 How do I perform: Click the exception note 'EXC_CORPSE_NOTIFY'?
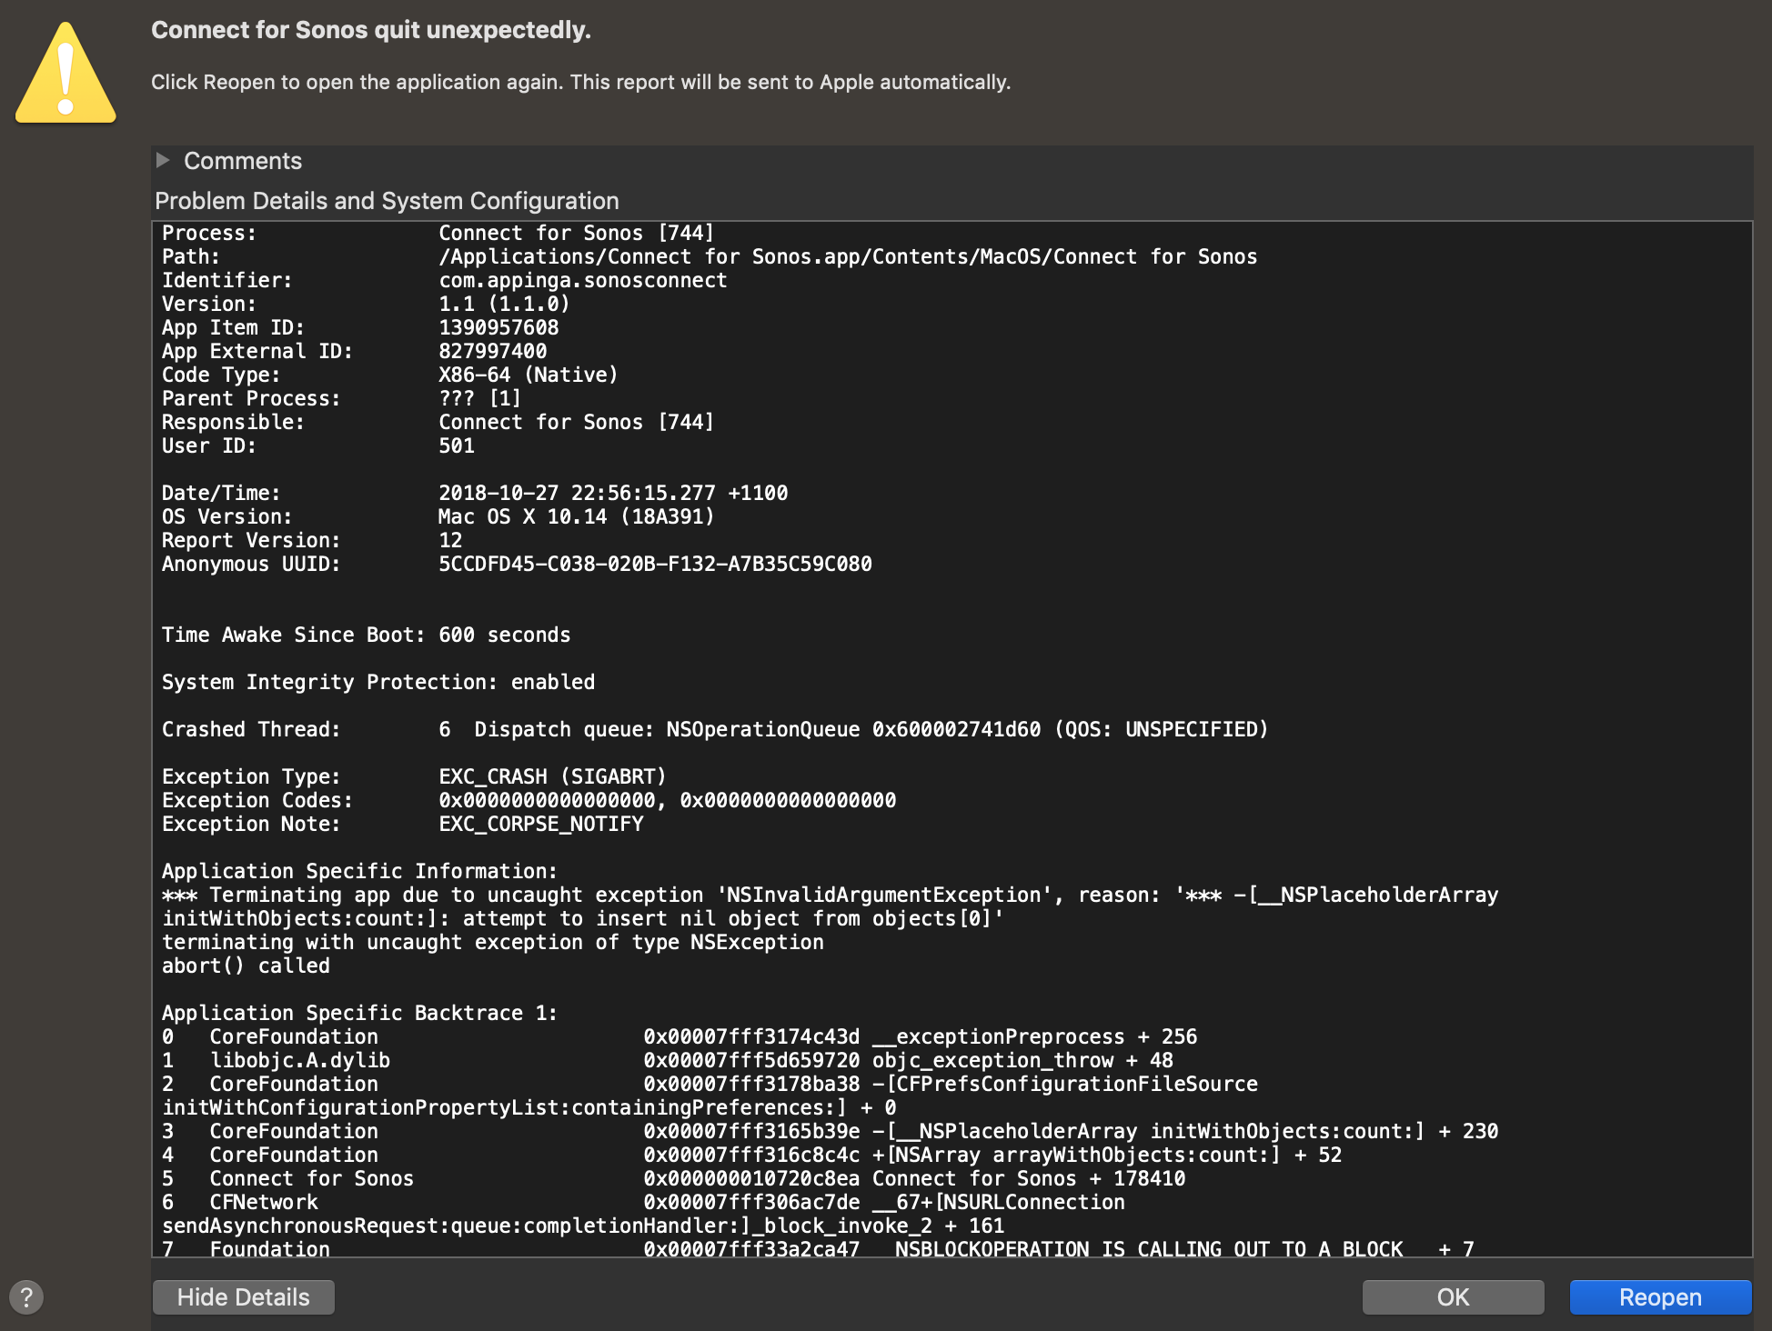pos(541,824)
